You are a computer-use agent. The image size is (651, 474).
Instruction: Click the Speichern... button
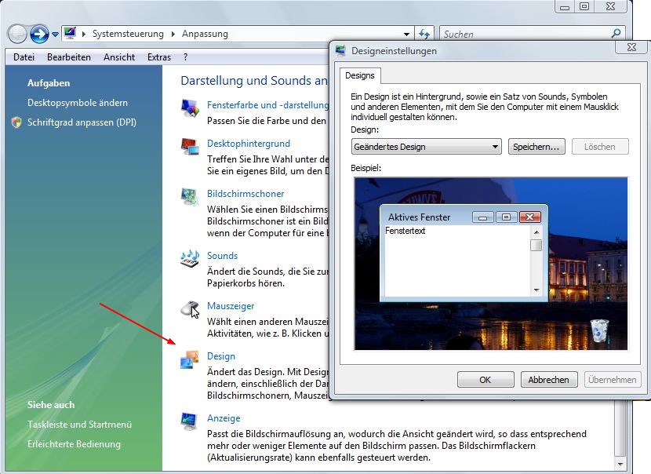tap(536, 147)
